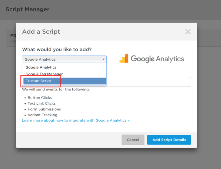Click the Add a Script dialog title
Image resolution: width=221 pixels, height=169 pixels.
point(41,32)
